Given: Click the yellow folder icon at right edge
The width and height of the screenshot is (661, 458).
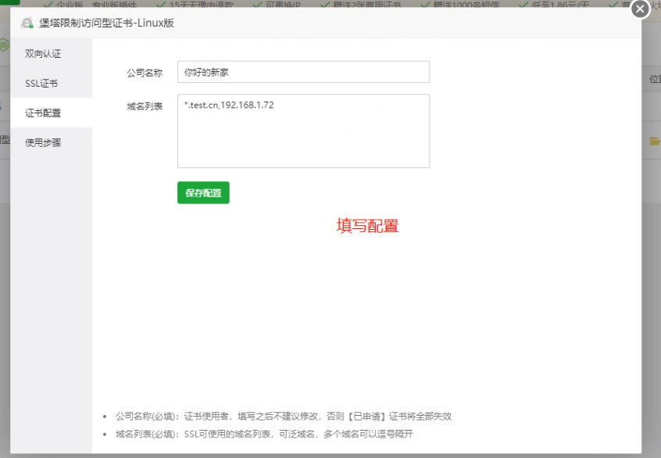Looking at the screenshot, I should [655, 141].
